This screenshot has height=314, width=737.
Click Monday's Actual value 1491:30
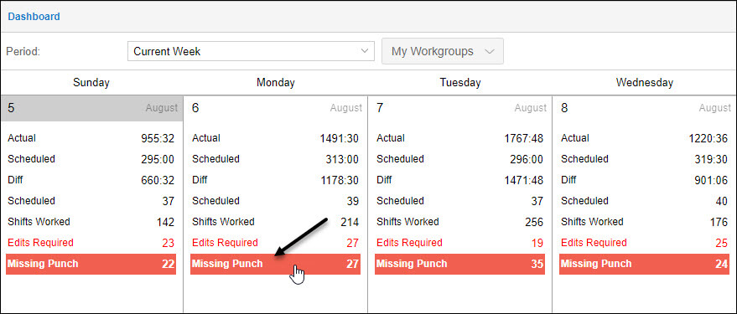point(340,138)
